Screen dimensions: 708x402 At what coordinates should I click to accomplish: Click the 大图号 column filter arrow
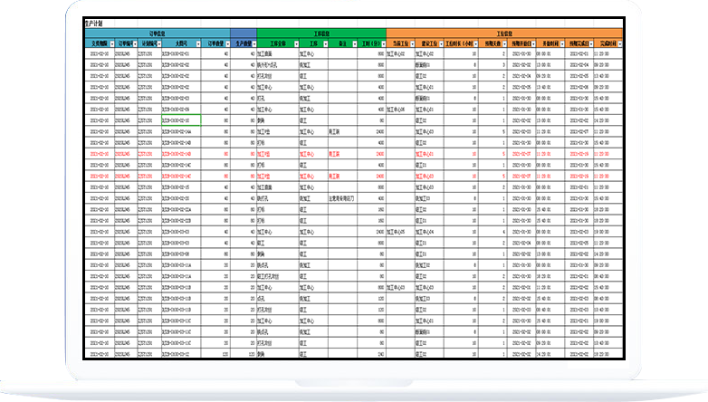click(x=196, y=43)
